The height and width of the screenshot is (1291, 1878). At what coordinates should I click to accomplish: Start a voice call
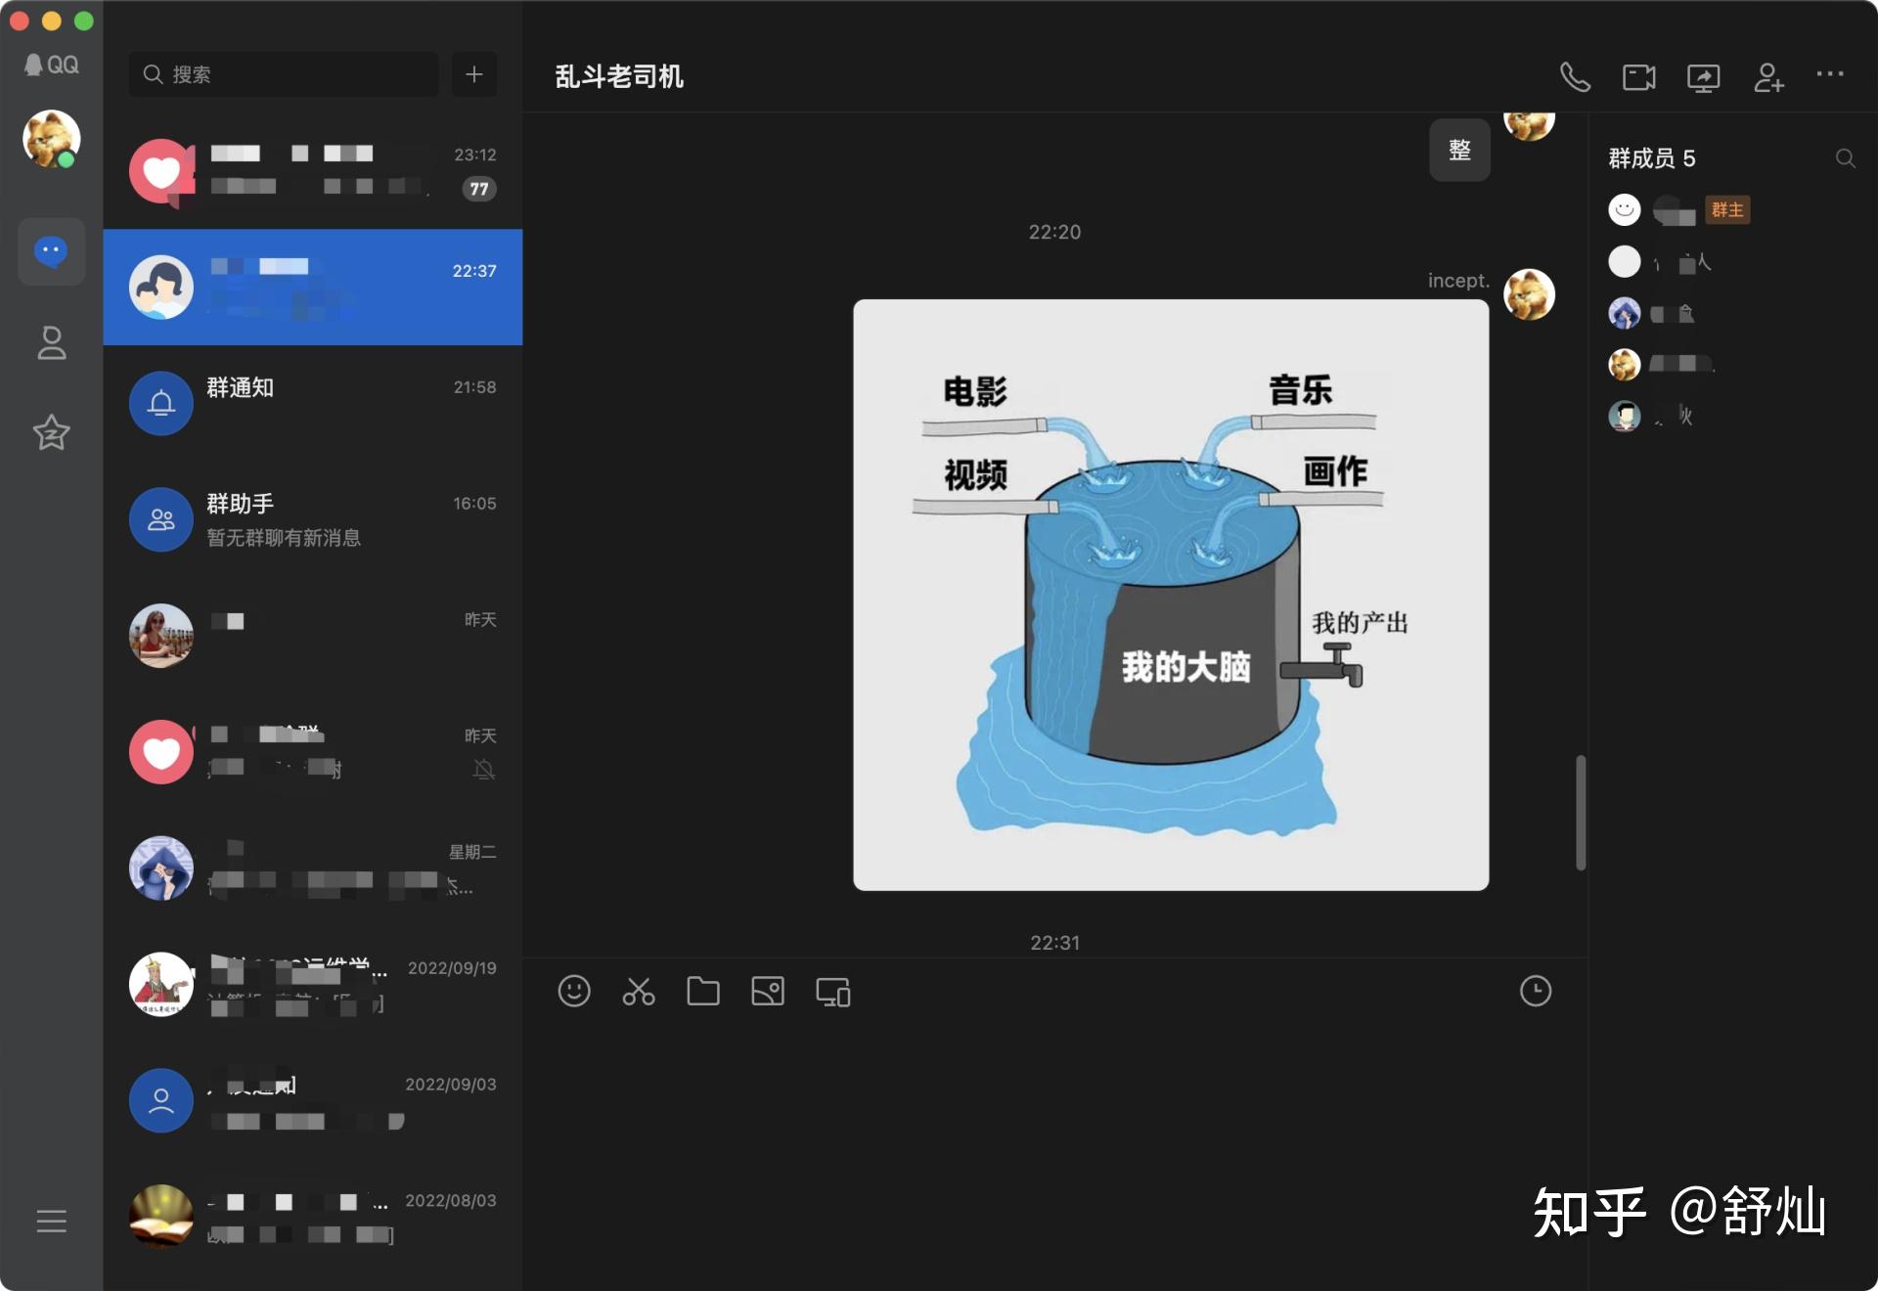pyautogui.click(x=1577, y=76)
